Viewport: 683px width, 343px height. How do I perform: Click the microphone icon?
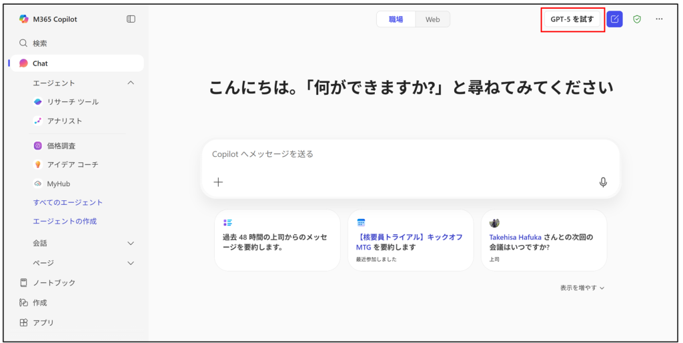tap(603, 182)
